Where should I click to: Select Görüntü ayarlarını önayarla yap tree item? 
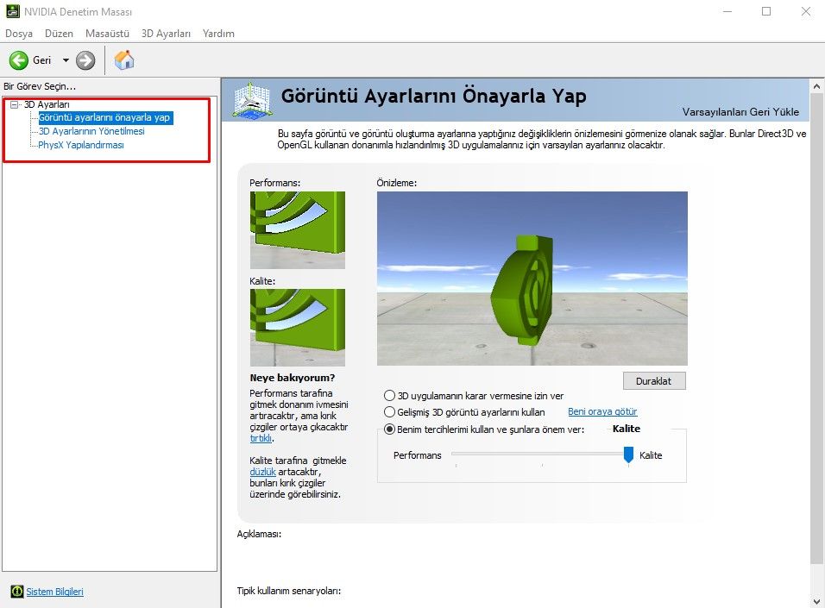pyautogui.click(x=104, y=117)
